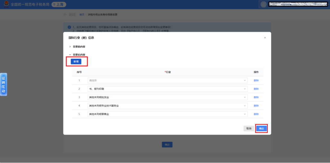Open the 书、报刊印刷 industry dropdown

(x=167, y=89)
